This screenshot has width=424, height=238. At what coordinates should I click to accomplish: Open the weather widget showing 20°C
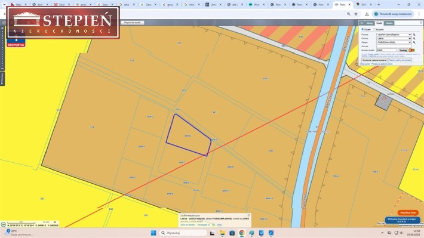(19, 233)
